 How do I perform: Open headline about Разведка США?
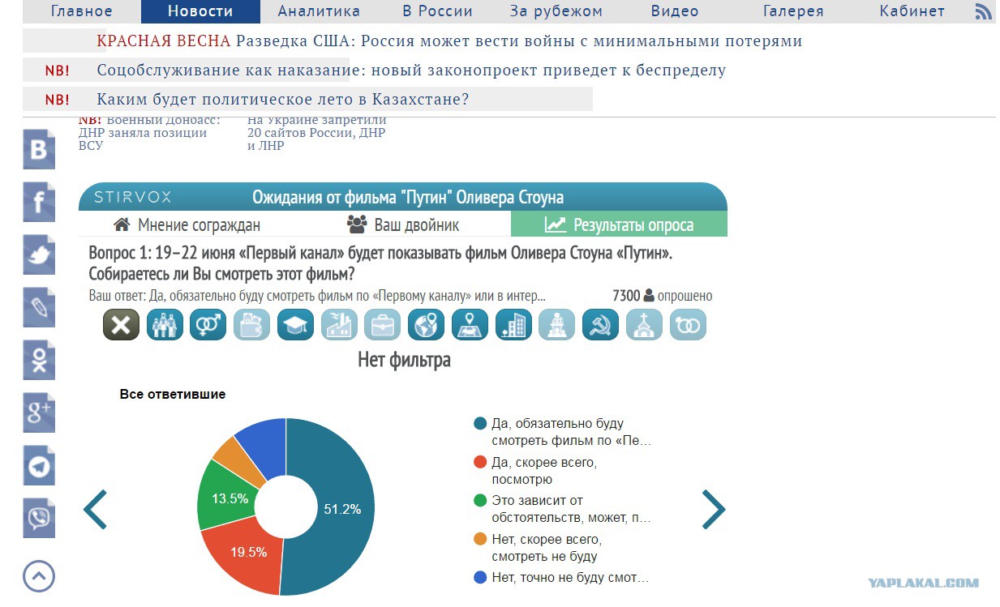pos(517,41)
